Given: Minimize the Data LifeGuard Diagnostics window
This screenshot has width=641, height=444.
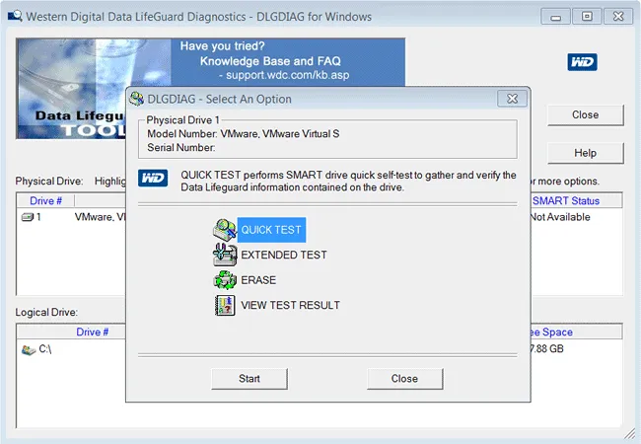Looking at the screenshot, I should tap(555, 17).
